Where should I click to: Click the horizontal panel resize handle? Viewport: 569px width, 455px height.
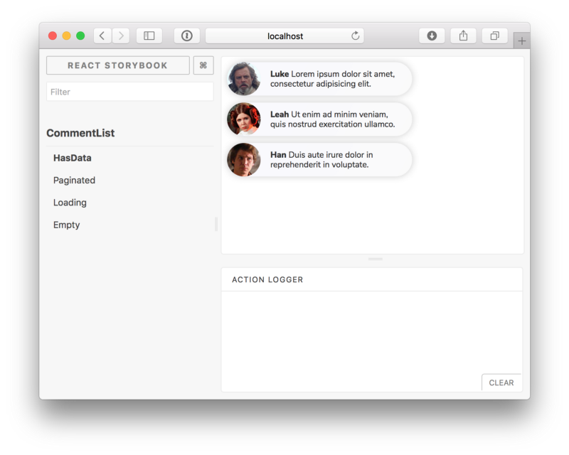click(376, 259)
